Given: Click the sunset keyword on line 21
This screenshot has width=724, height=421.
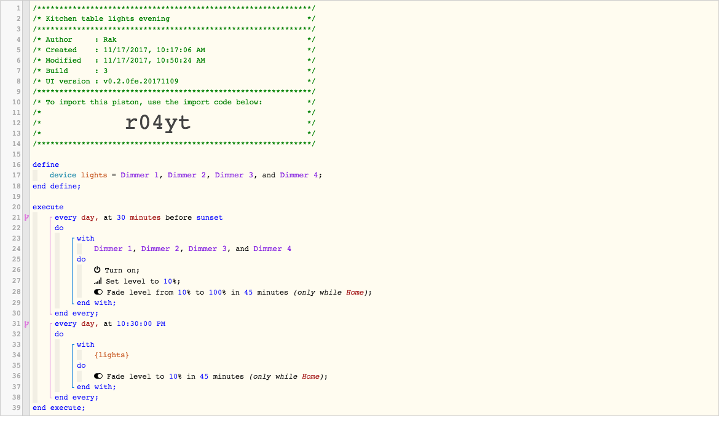Looking at the screenshot, I should (210, 218).
